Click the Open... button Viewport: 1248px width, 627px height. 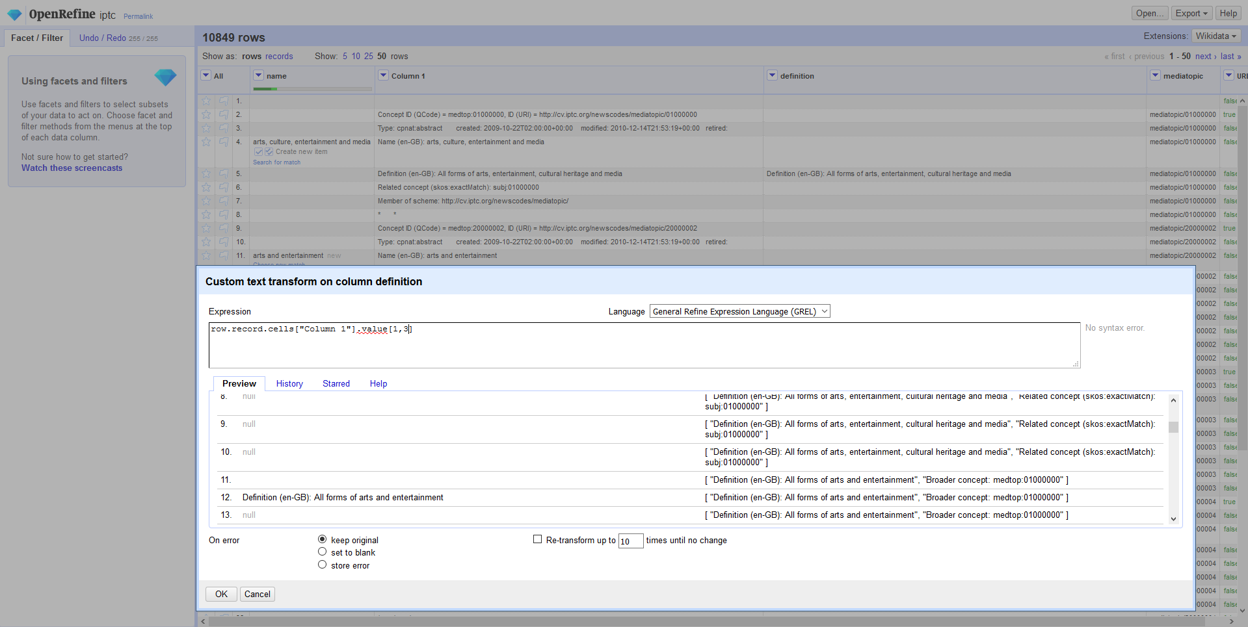(x=1150, y=13)
